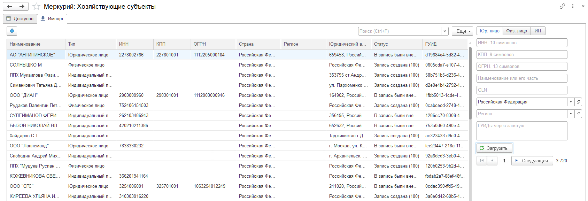The image size is (588, 201).
Task: Click the forward navigation arrow
Action: coord(22,6)
